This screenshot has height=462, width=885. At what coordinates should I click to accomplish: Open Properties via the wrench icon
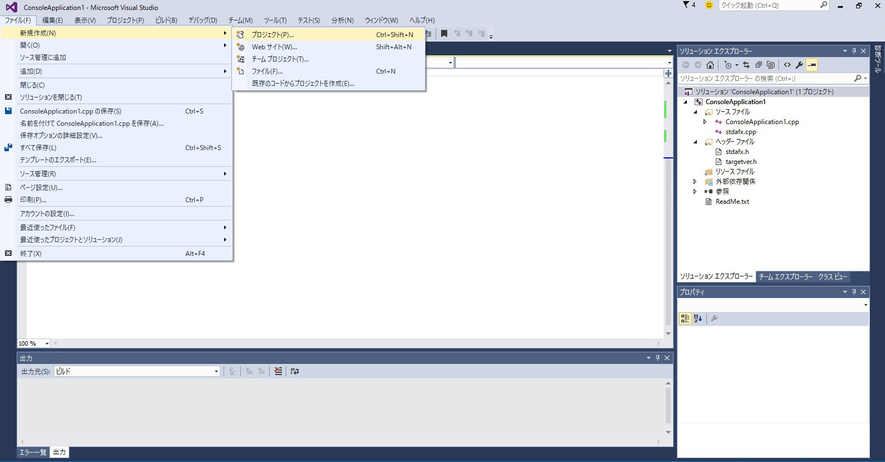pos(800,65)
